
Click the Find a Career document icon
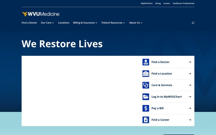(x=146, y=120)
